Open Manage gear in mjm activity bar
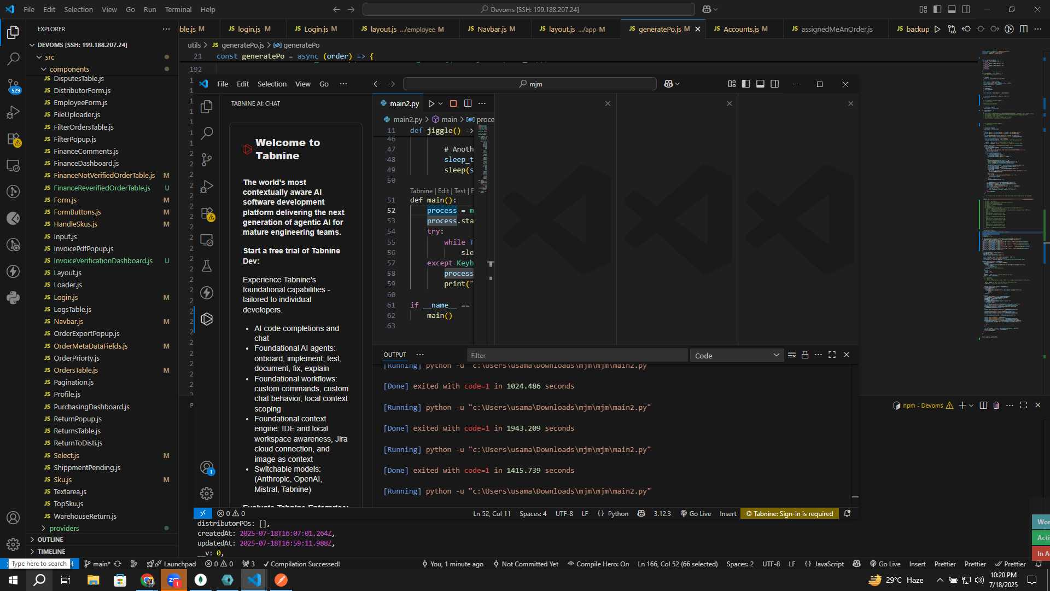Image resolution: width=1050 pixels, height=591 pixels. coord(207,494)
